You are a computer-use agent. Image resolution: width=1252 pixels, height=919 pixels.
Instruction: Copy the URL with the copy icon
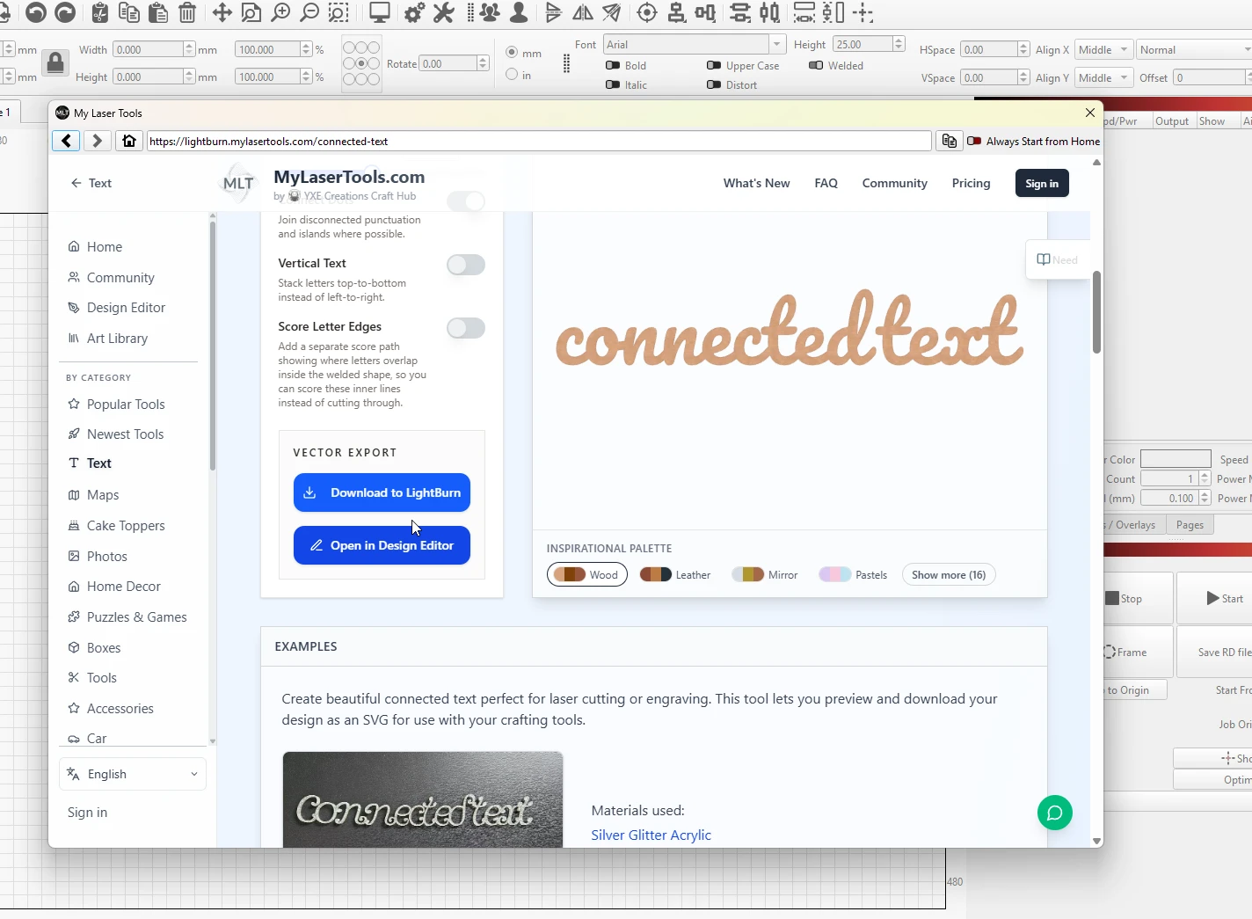(x=950, y=141)
